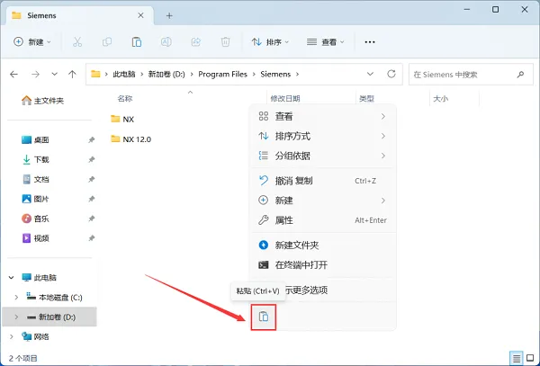Screen dimensions: 540x366
Task: Select the Siemens tab
Action: click(77, 15)
